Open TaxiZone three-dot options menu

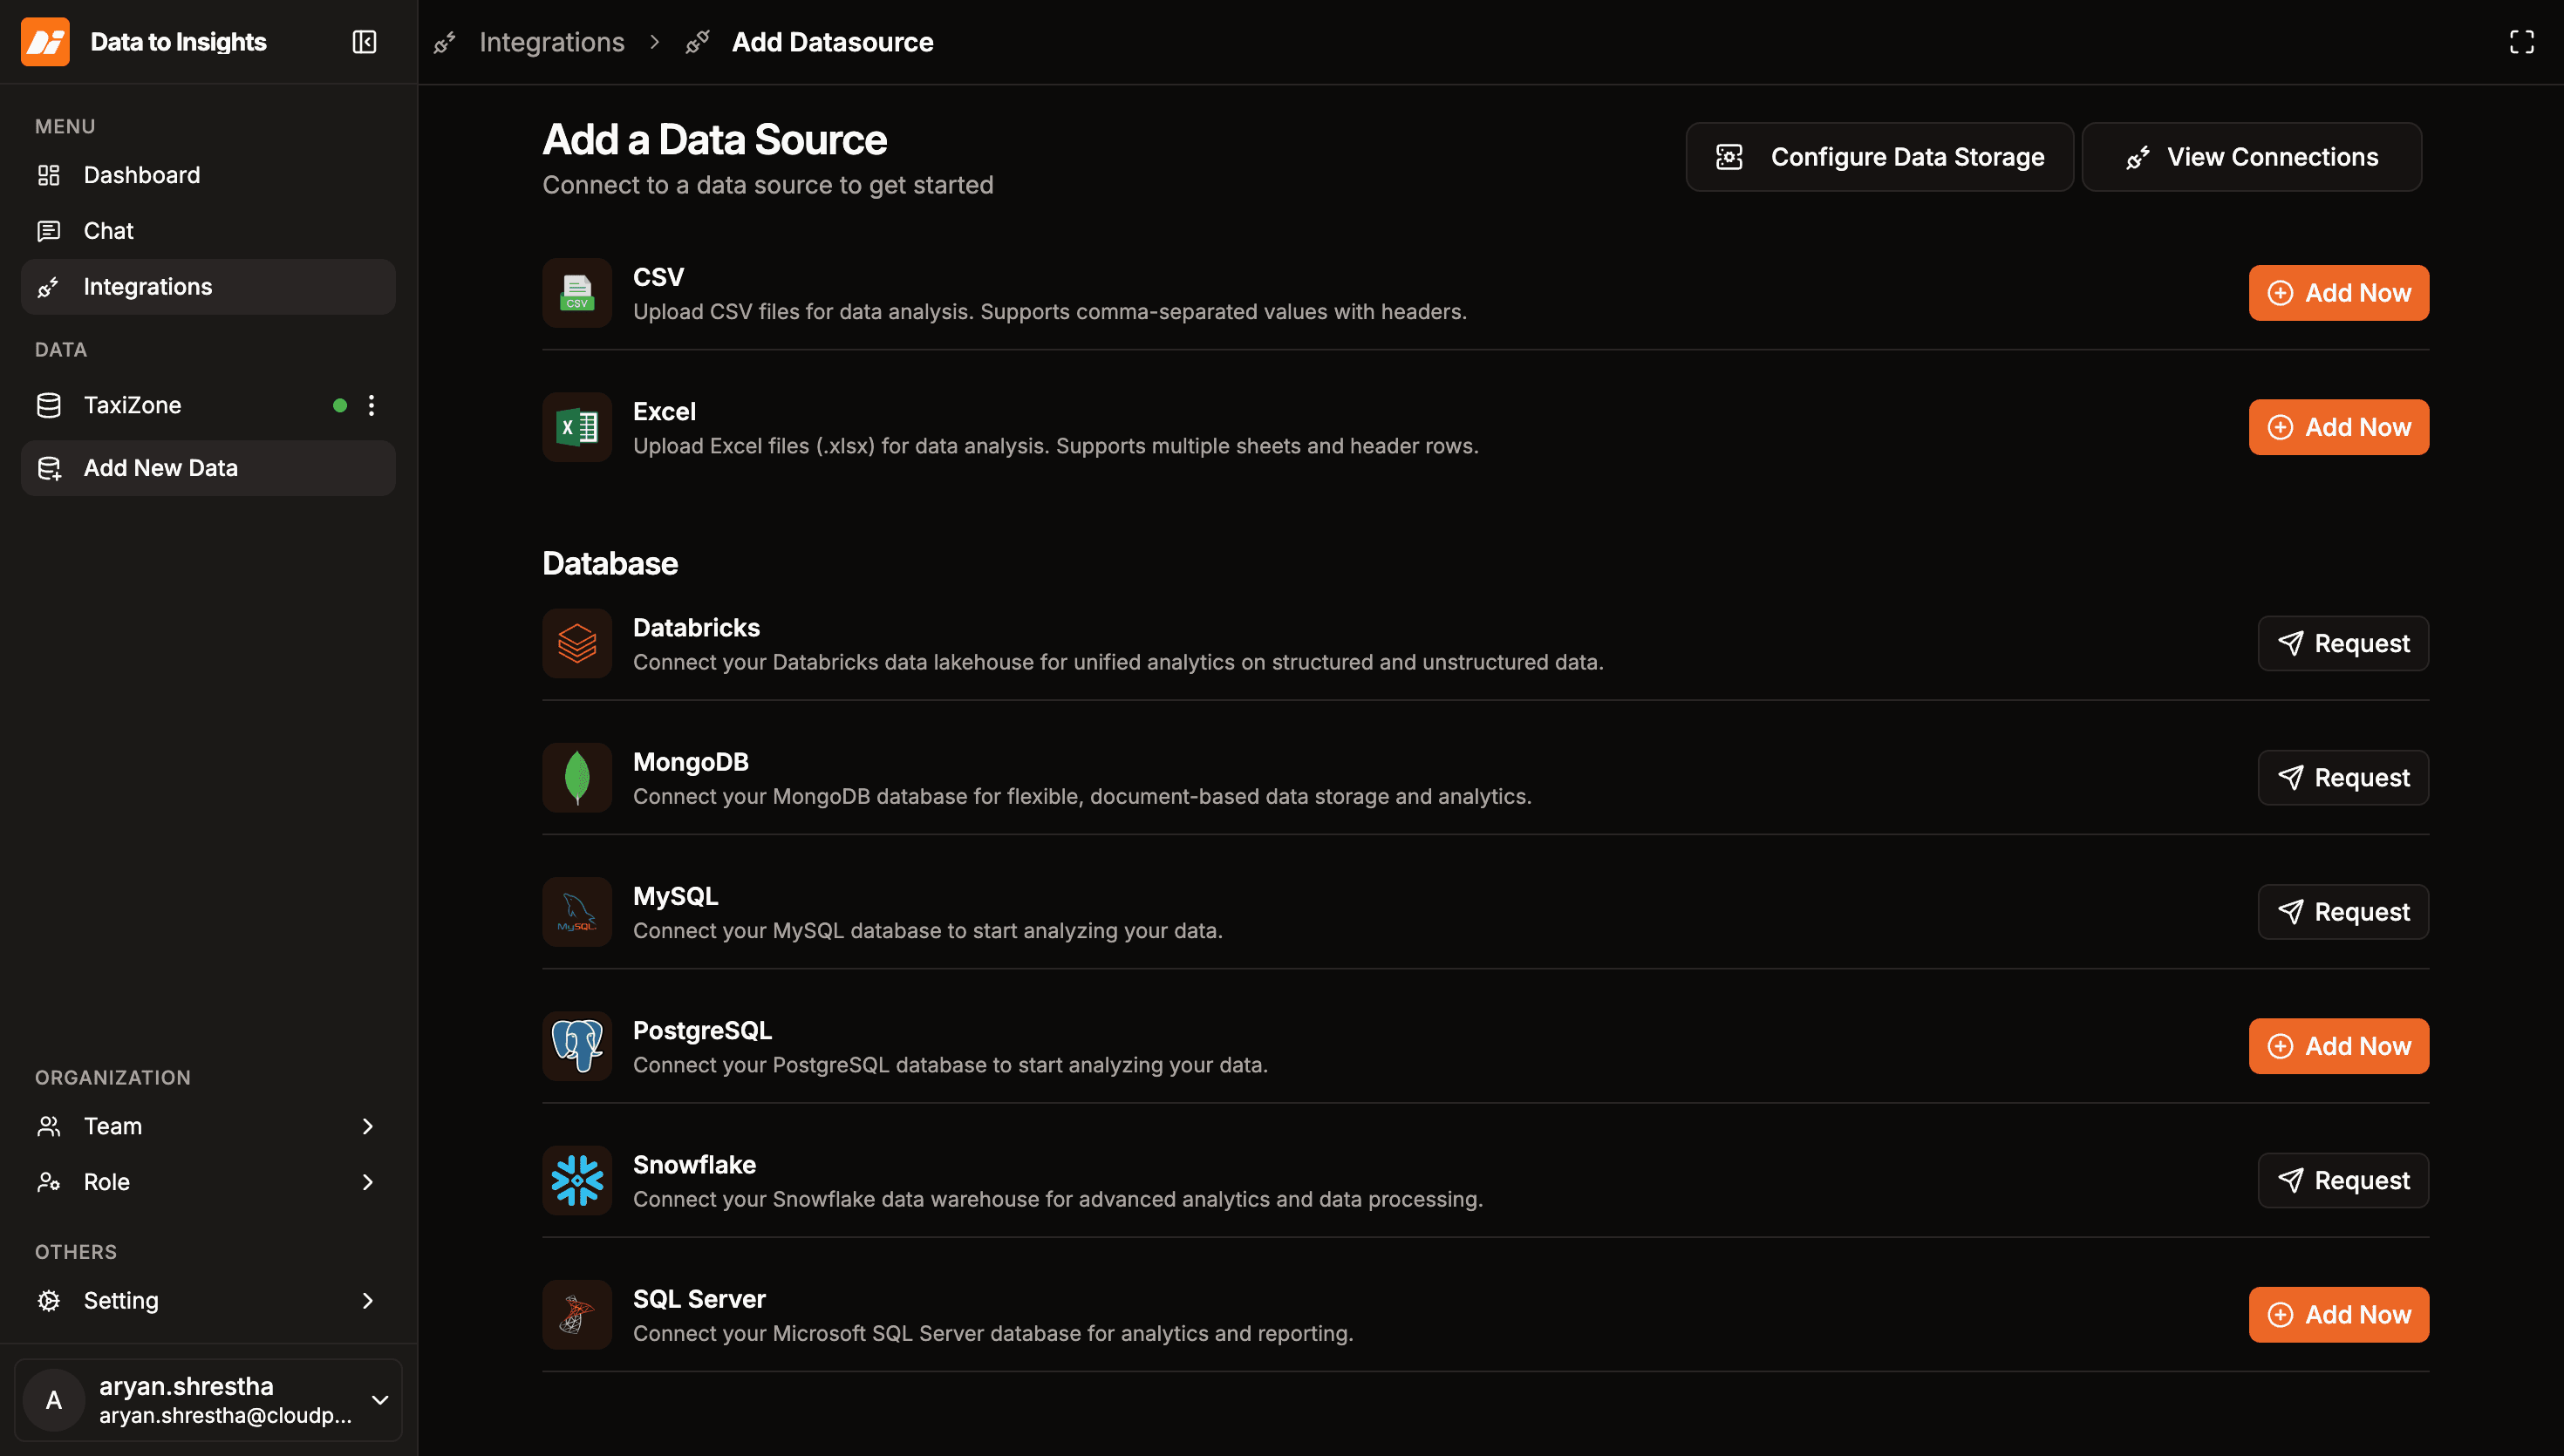371,405
